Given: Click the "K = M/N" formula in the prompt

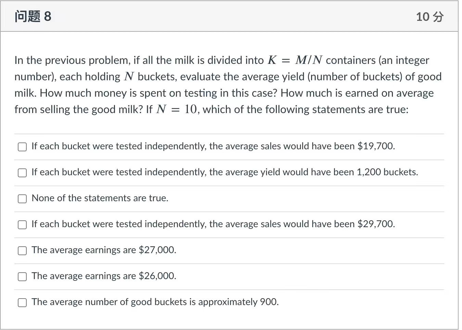Looking at the screenshot, I should (x=295, y=60).
